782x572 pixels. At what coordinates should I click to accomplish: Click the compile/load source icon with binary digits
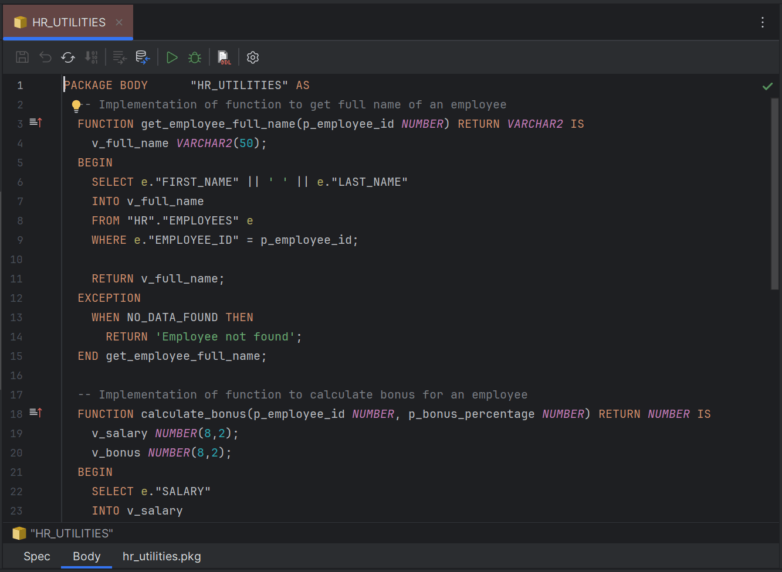(x=92, y=57)
